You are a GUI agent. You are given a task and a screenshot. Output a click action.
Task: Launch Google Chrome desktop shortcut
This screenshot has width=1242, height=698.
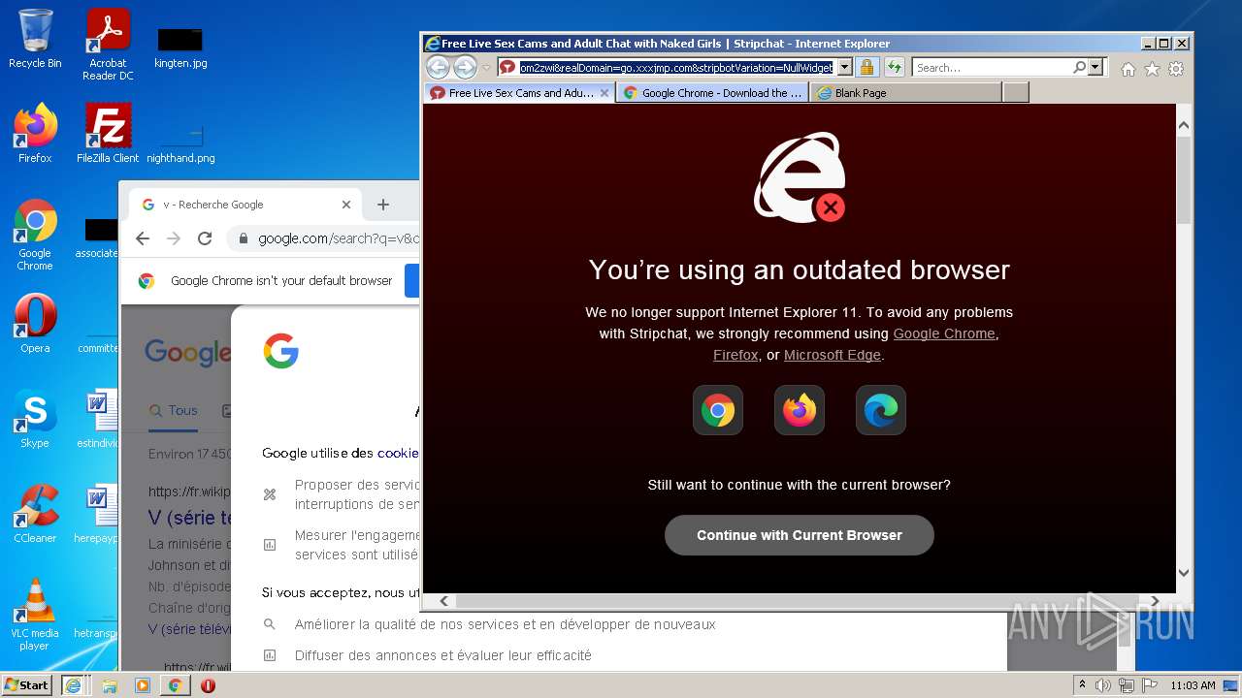coord(35,236)
